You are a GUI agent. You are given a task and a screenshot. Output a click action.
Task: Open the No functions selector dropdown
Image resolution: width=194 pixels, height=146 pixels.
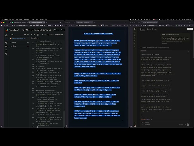click(59, 35)
